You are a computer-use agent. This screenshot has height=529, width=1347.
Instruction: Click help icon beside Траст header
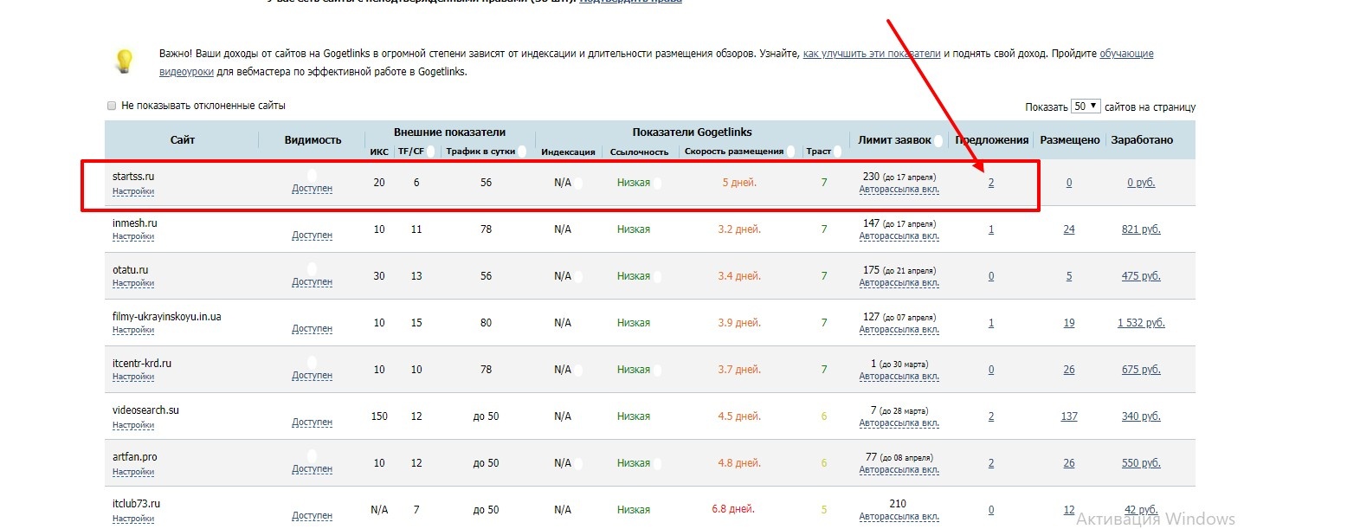(837, 151)
